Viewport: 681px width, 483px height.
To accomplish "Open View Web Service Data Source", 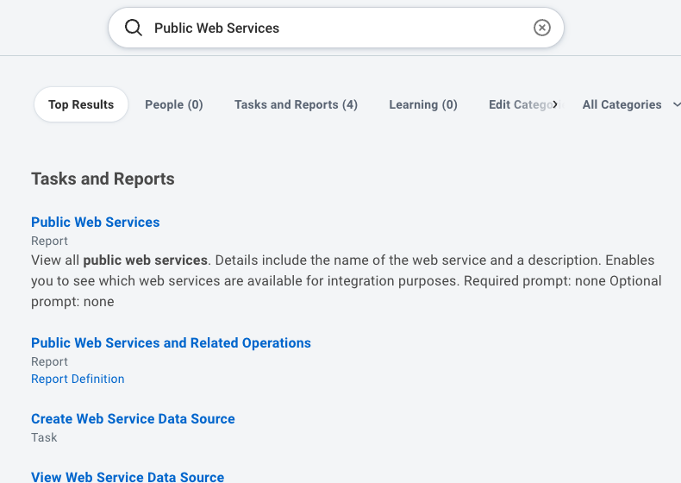I will click(x=128, y=476).
